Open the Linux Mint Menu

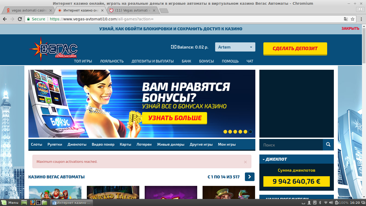point(10,203)
